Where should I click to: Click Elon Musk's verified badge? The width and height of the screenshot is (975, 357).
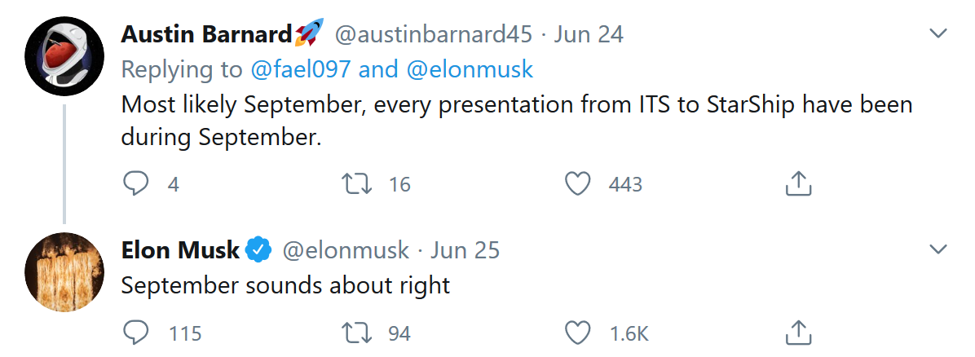point(259,249)
